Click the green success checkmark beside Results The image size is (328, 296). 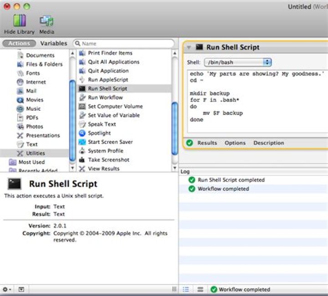pyautogui.click(x=190, y=143)
